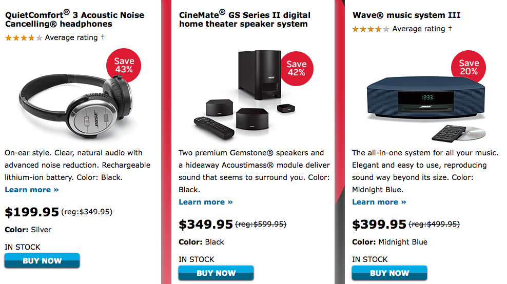507x284 pixels.
Task: Click the headphones star rating
Action: pos(24,38)
